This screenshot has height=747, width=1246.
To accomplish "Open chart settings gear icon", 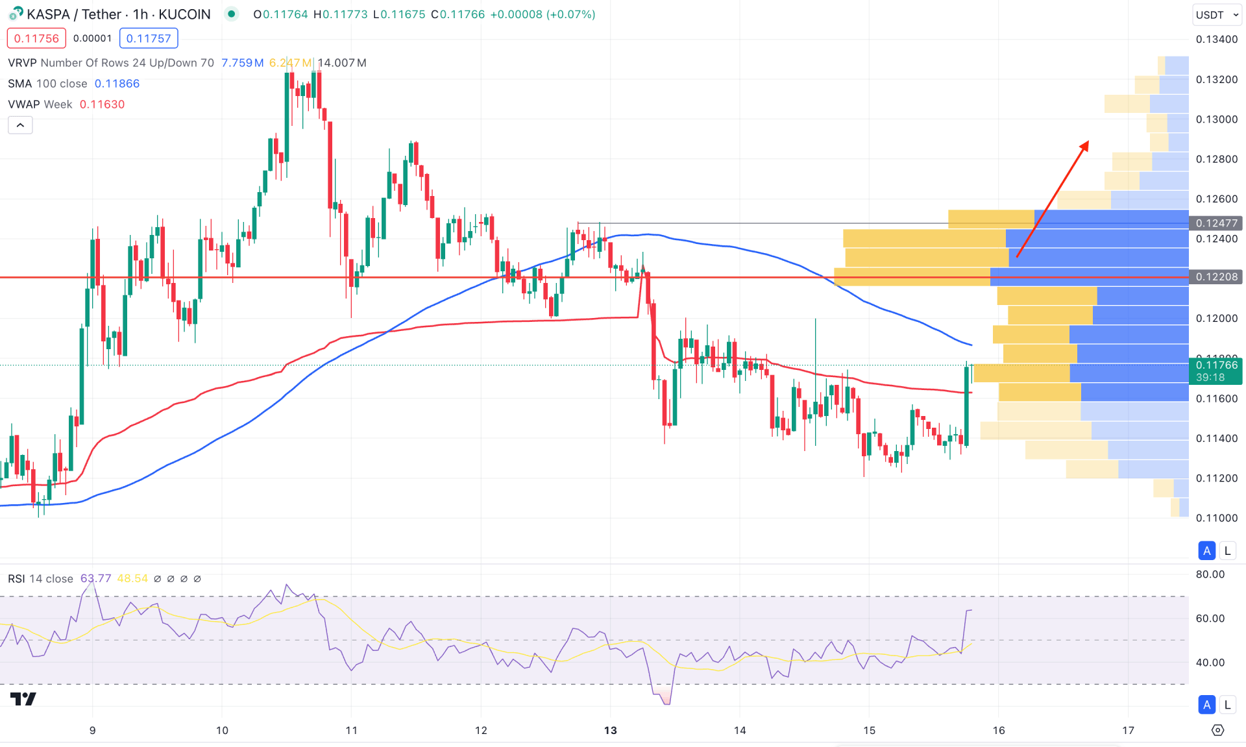I will [x=1217, y=730].
